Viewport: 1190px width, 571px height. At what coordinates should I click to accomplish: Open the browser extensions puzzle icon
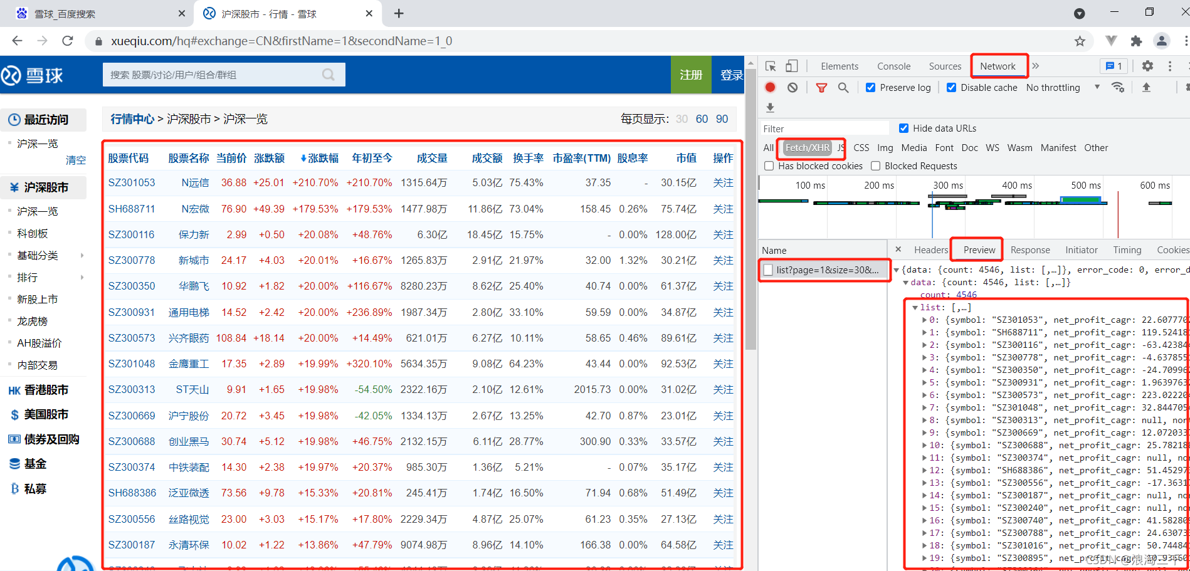click(x=1136, y=41)
